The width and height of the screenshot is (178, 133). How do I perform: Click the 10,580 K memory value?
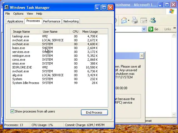point(92,67)
